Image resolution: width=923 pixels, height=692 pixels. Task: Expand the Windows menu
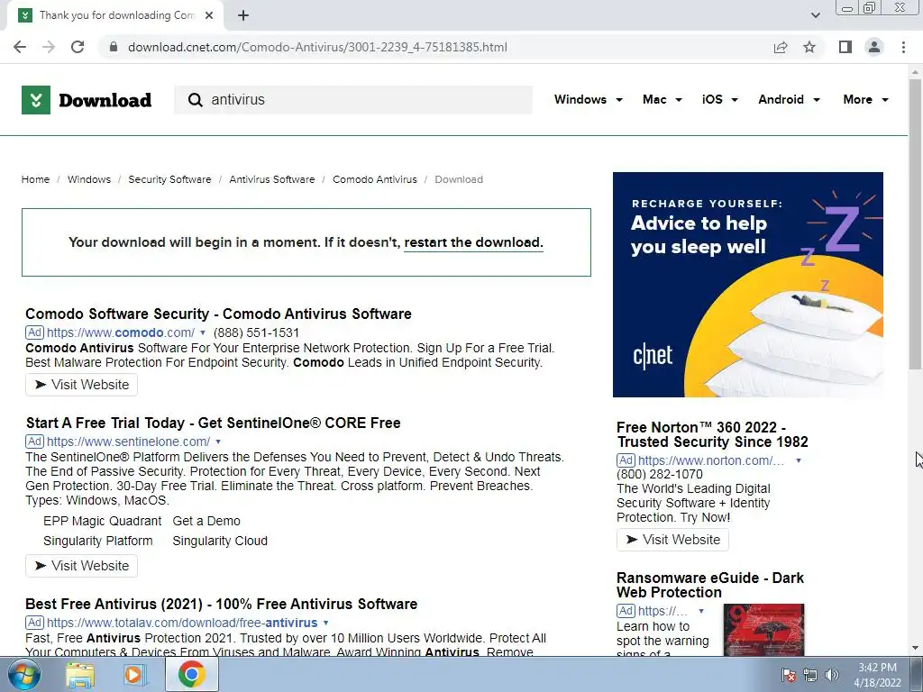click(588, 99)
